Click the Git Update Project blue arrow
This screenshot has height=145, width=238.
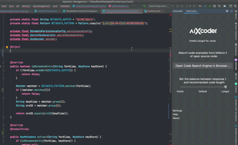pos(205,6)
